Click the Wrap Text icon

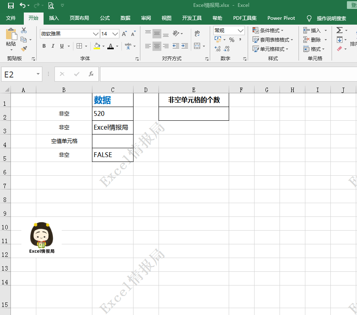coord(197,34)
